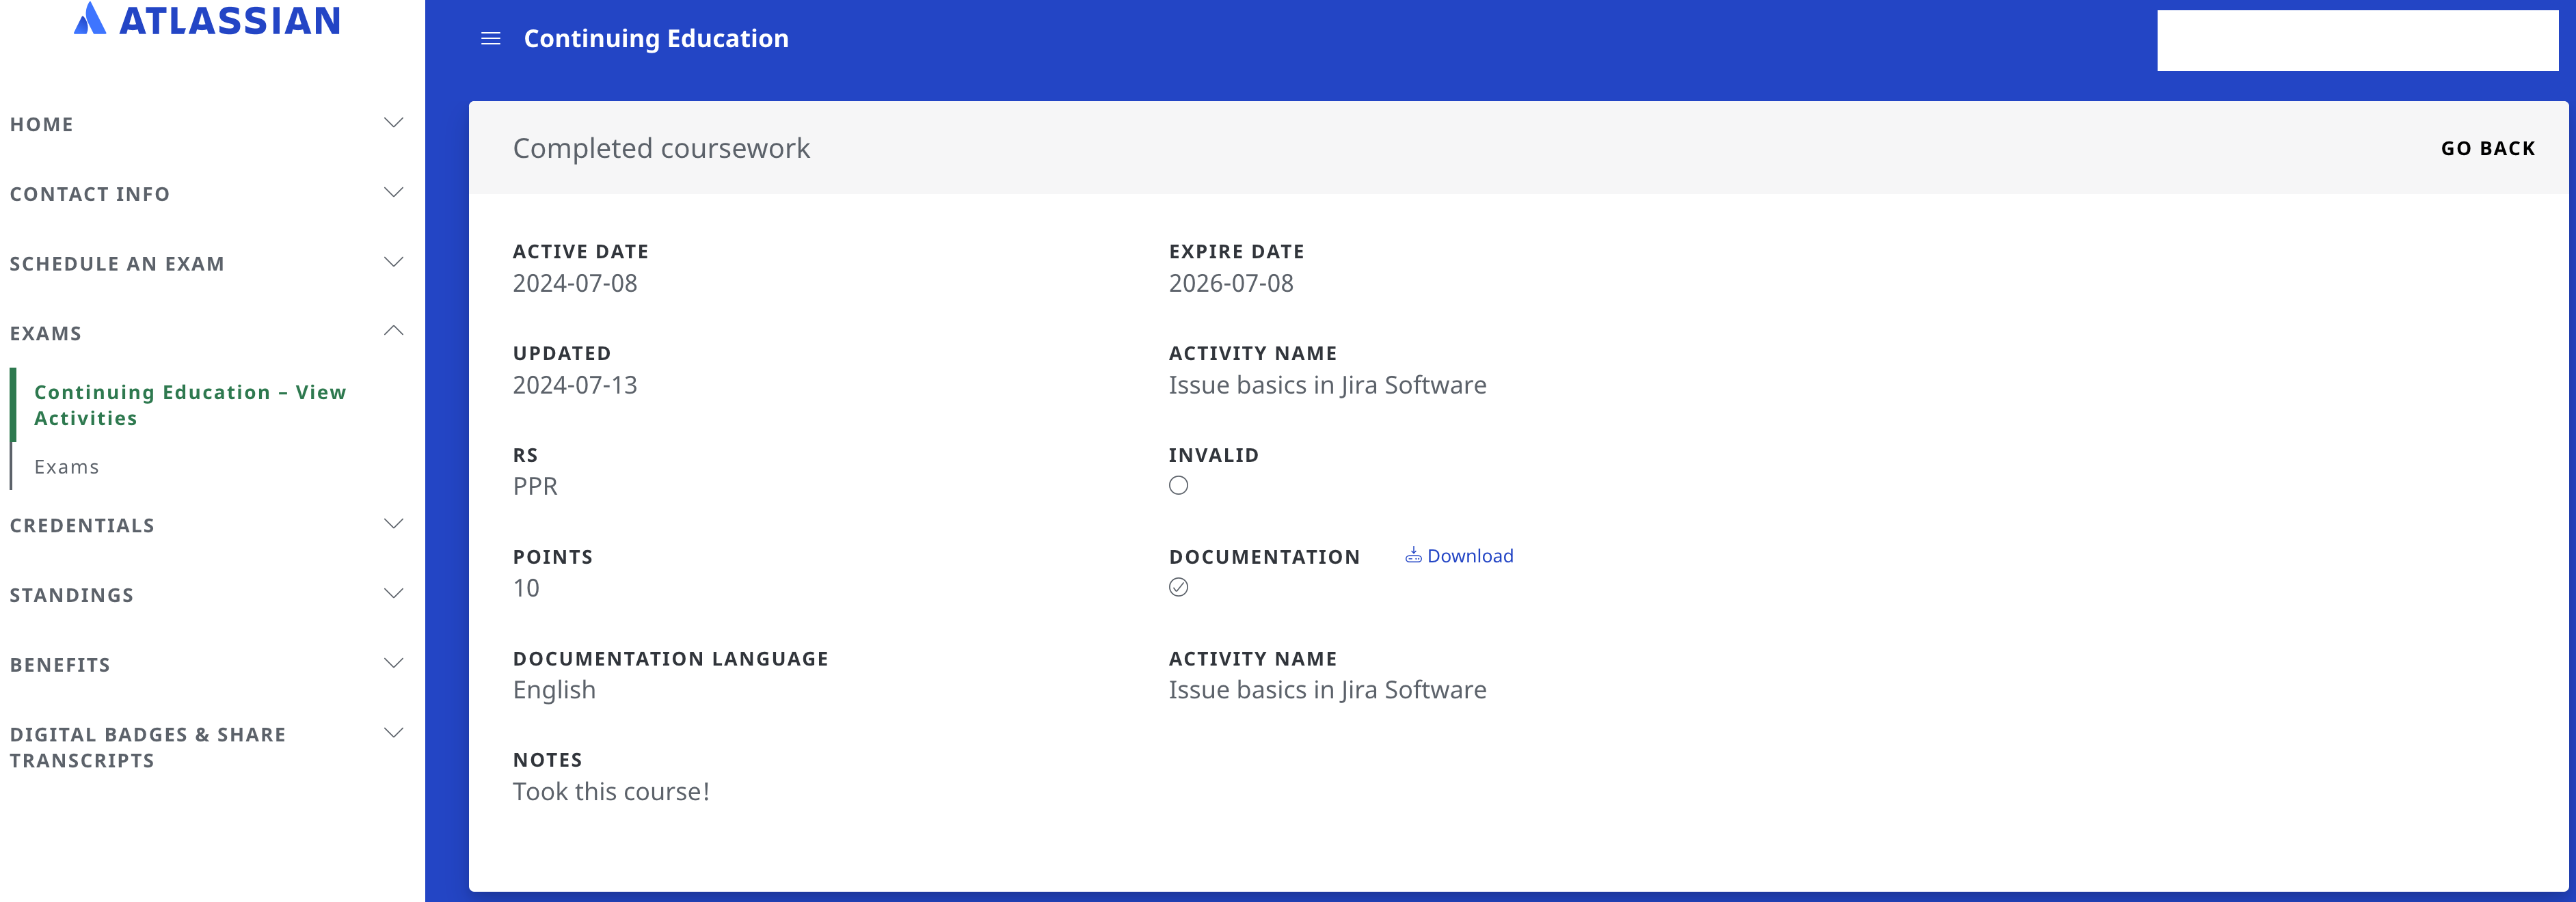Expand the Standings chevron
This screenshot has width=2576, height=902.
coord(394,594)
